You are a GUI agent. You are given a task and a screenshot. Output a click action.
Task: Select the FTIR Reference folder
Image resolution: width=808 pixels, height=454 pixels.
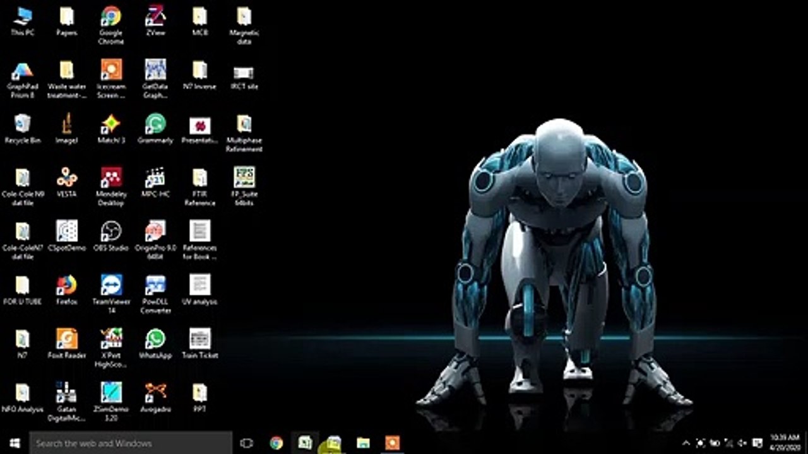point(200,187)
